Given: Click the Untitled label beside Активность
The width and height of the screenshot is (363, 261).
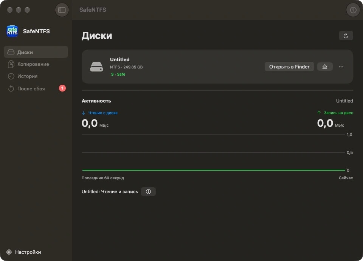Looking at the screenshot, I should 344,101.
